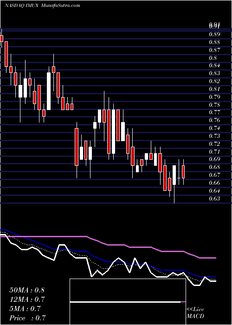Click the last red candlestick on the chart
Screen dimensions: 232x325
coord(183,172)
